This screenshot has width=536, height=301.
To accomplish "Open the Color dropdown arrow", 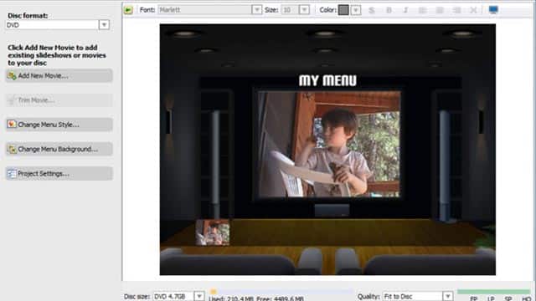I will pyautogui.click(x=356, y=10).
